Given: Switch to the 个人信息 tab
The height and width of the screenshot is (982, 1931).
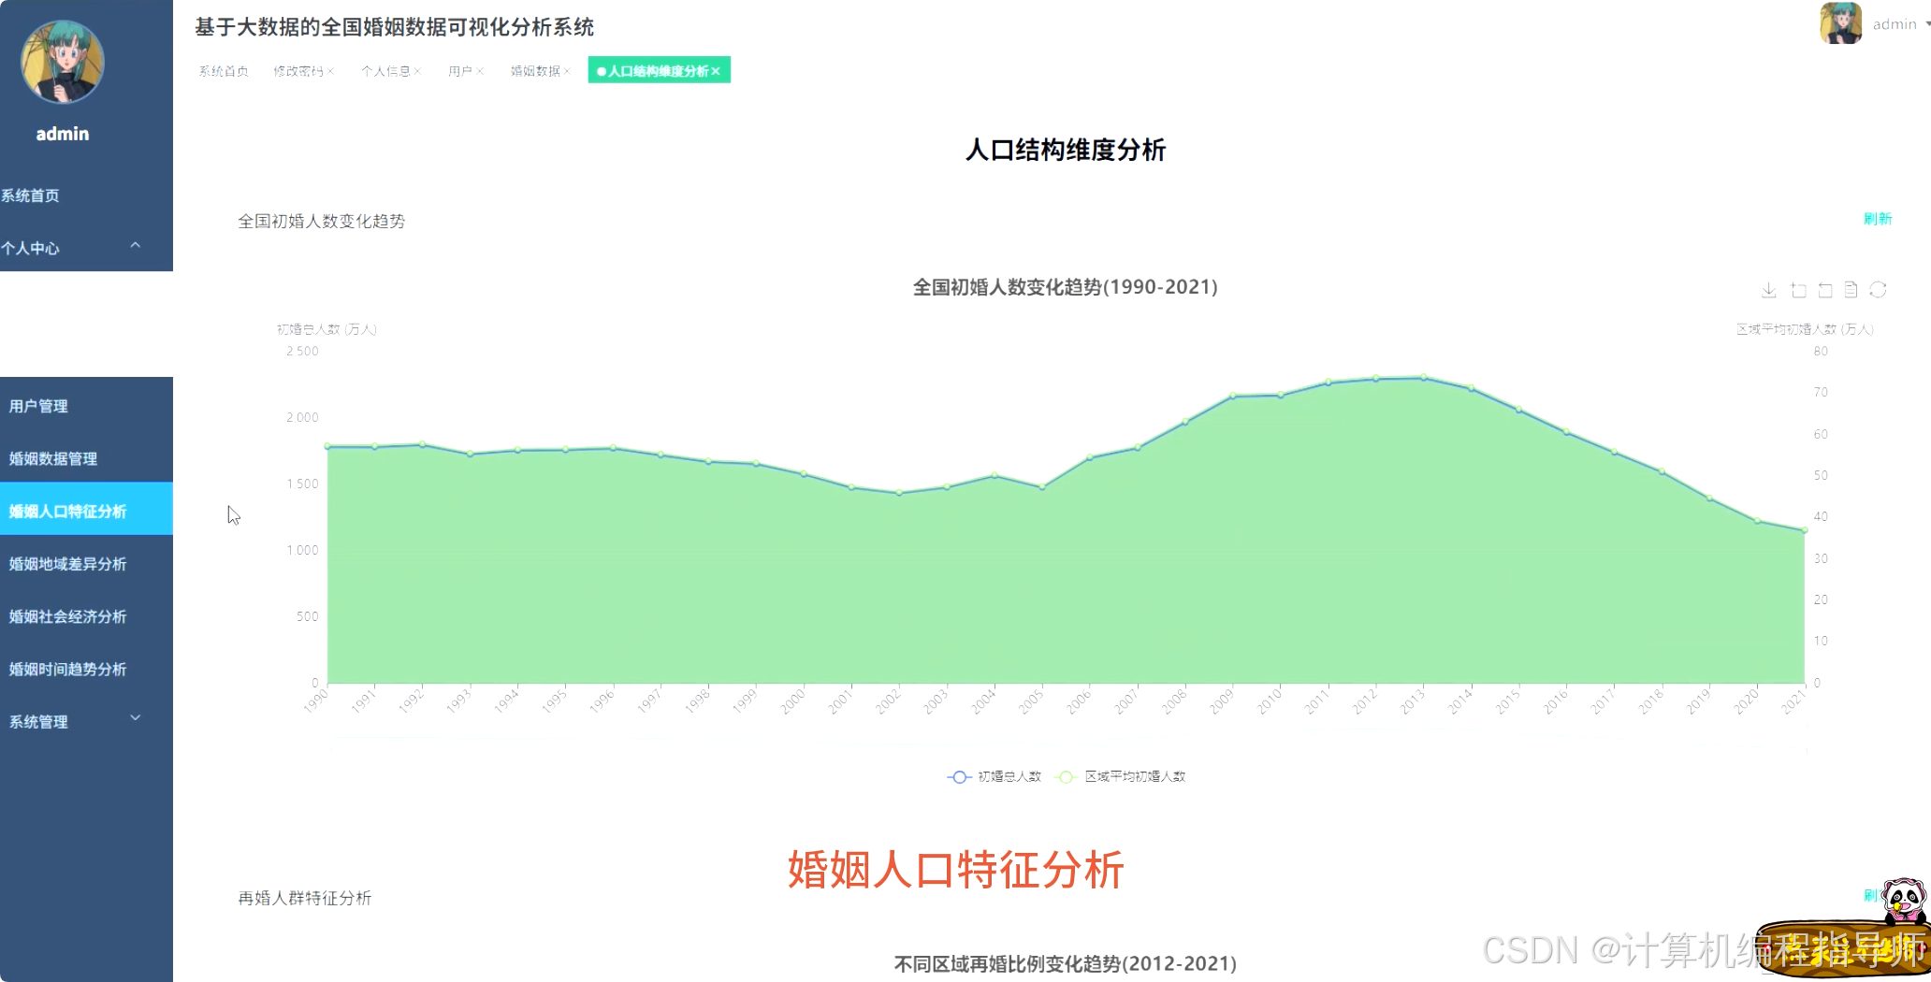Looking at the screenshot, I should (385, 71).
